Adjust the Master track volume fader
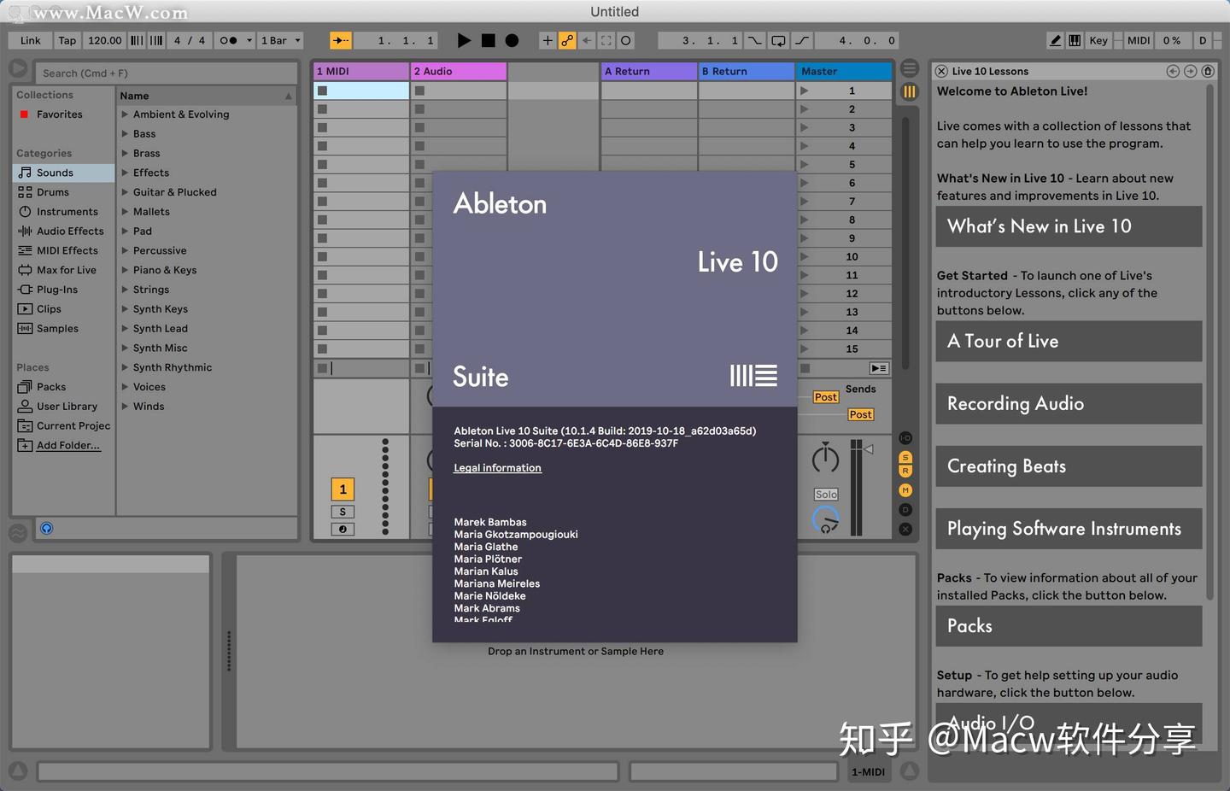 pos(868,449)
